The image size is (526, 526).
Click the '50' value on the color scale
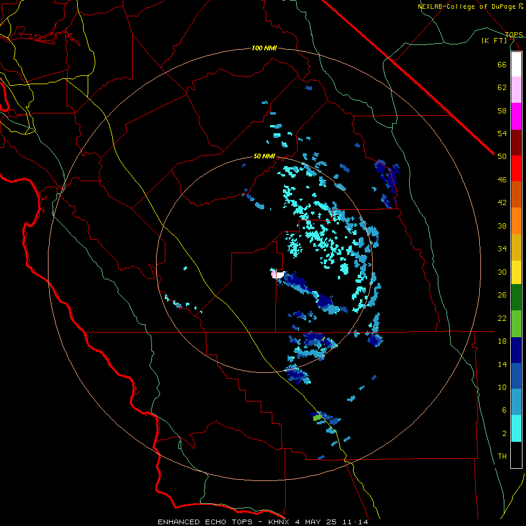[x=502, y=157]
